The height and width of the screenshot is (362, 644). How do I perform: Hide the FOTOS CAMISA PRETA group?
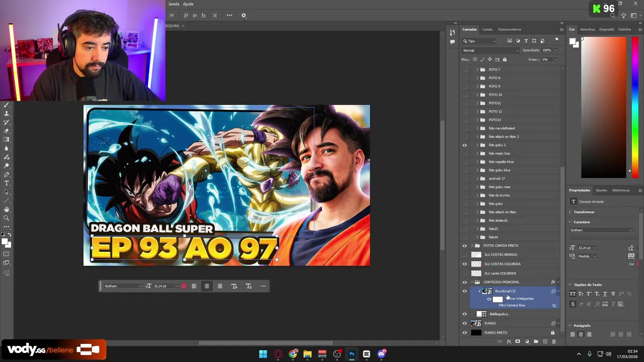464,246
